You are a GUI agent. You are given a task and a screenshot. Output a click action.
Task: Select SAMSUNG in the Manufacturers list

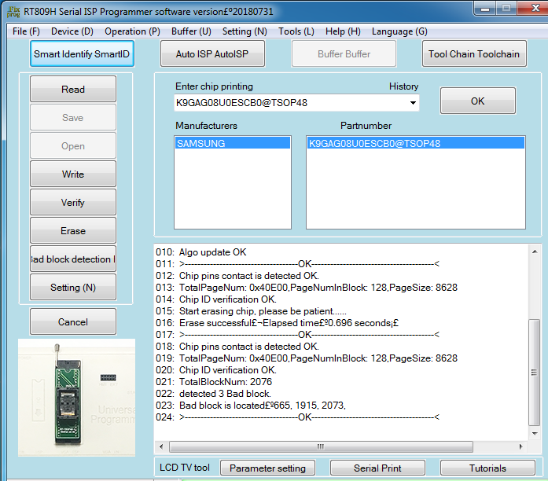point(233,143)
